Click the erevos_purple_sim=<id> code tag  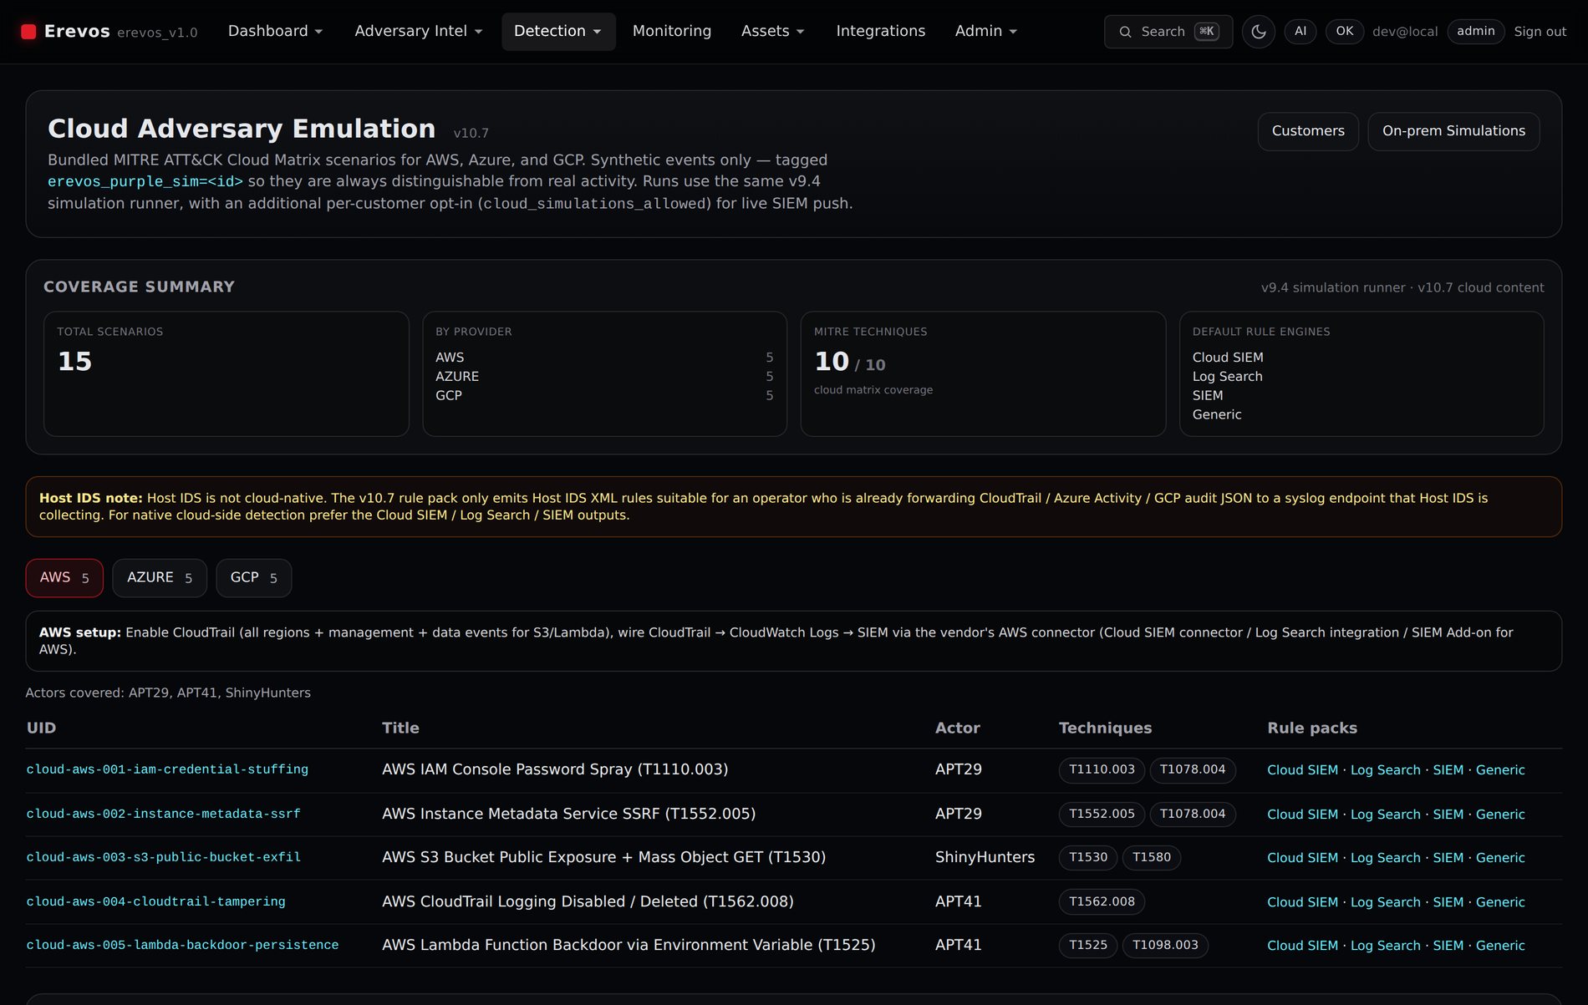point(145,181)
